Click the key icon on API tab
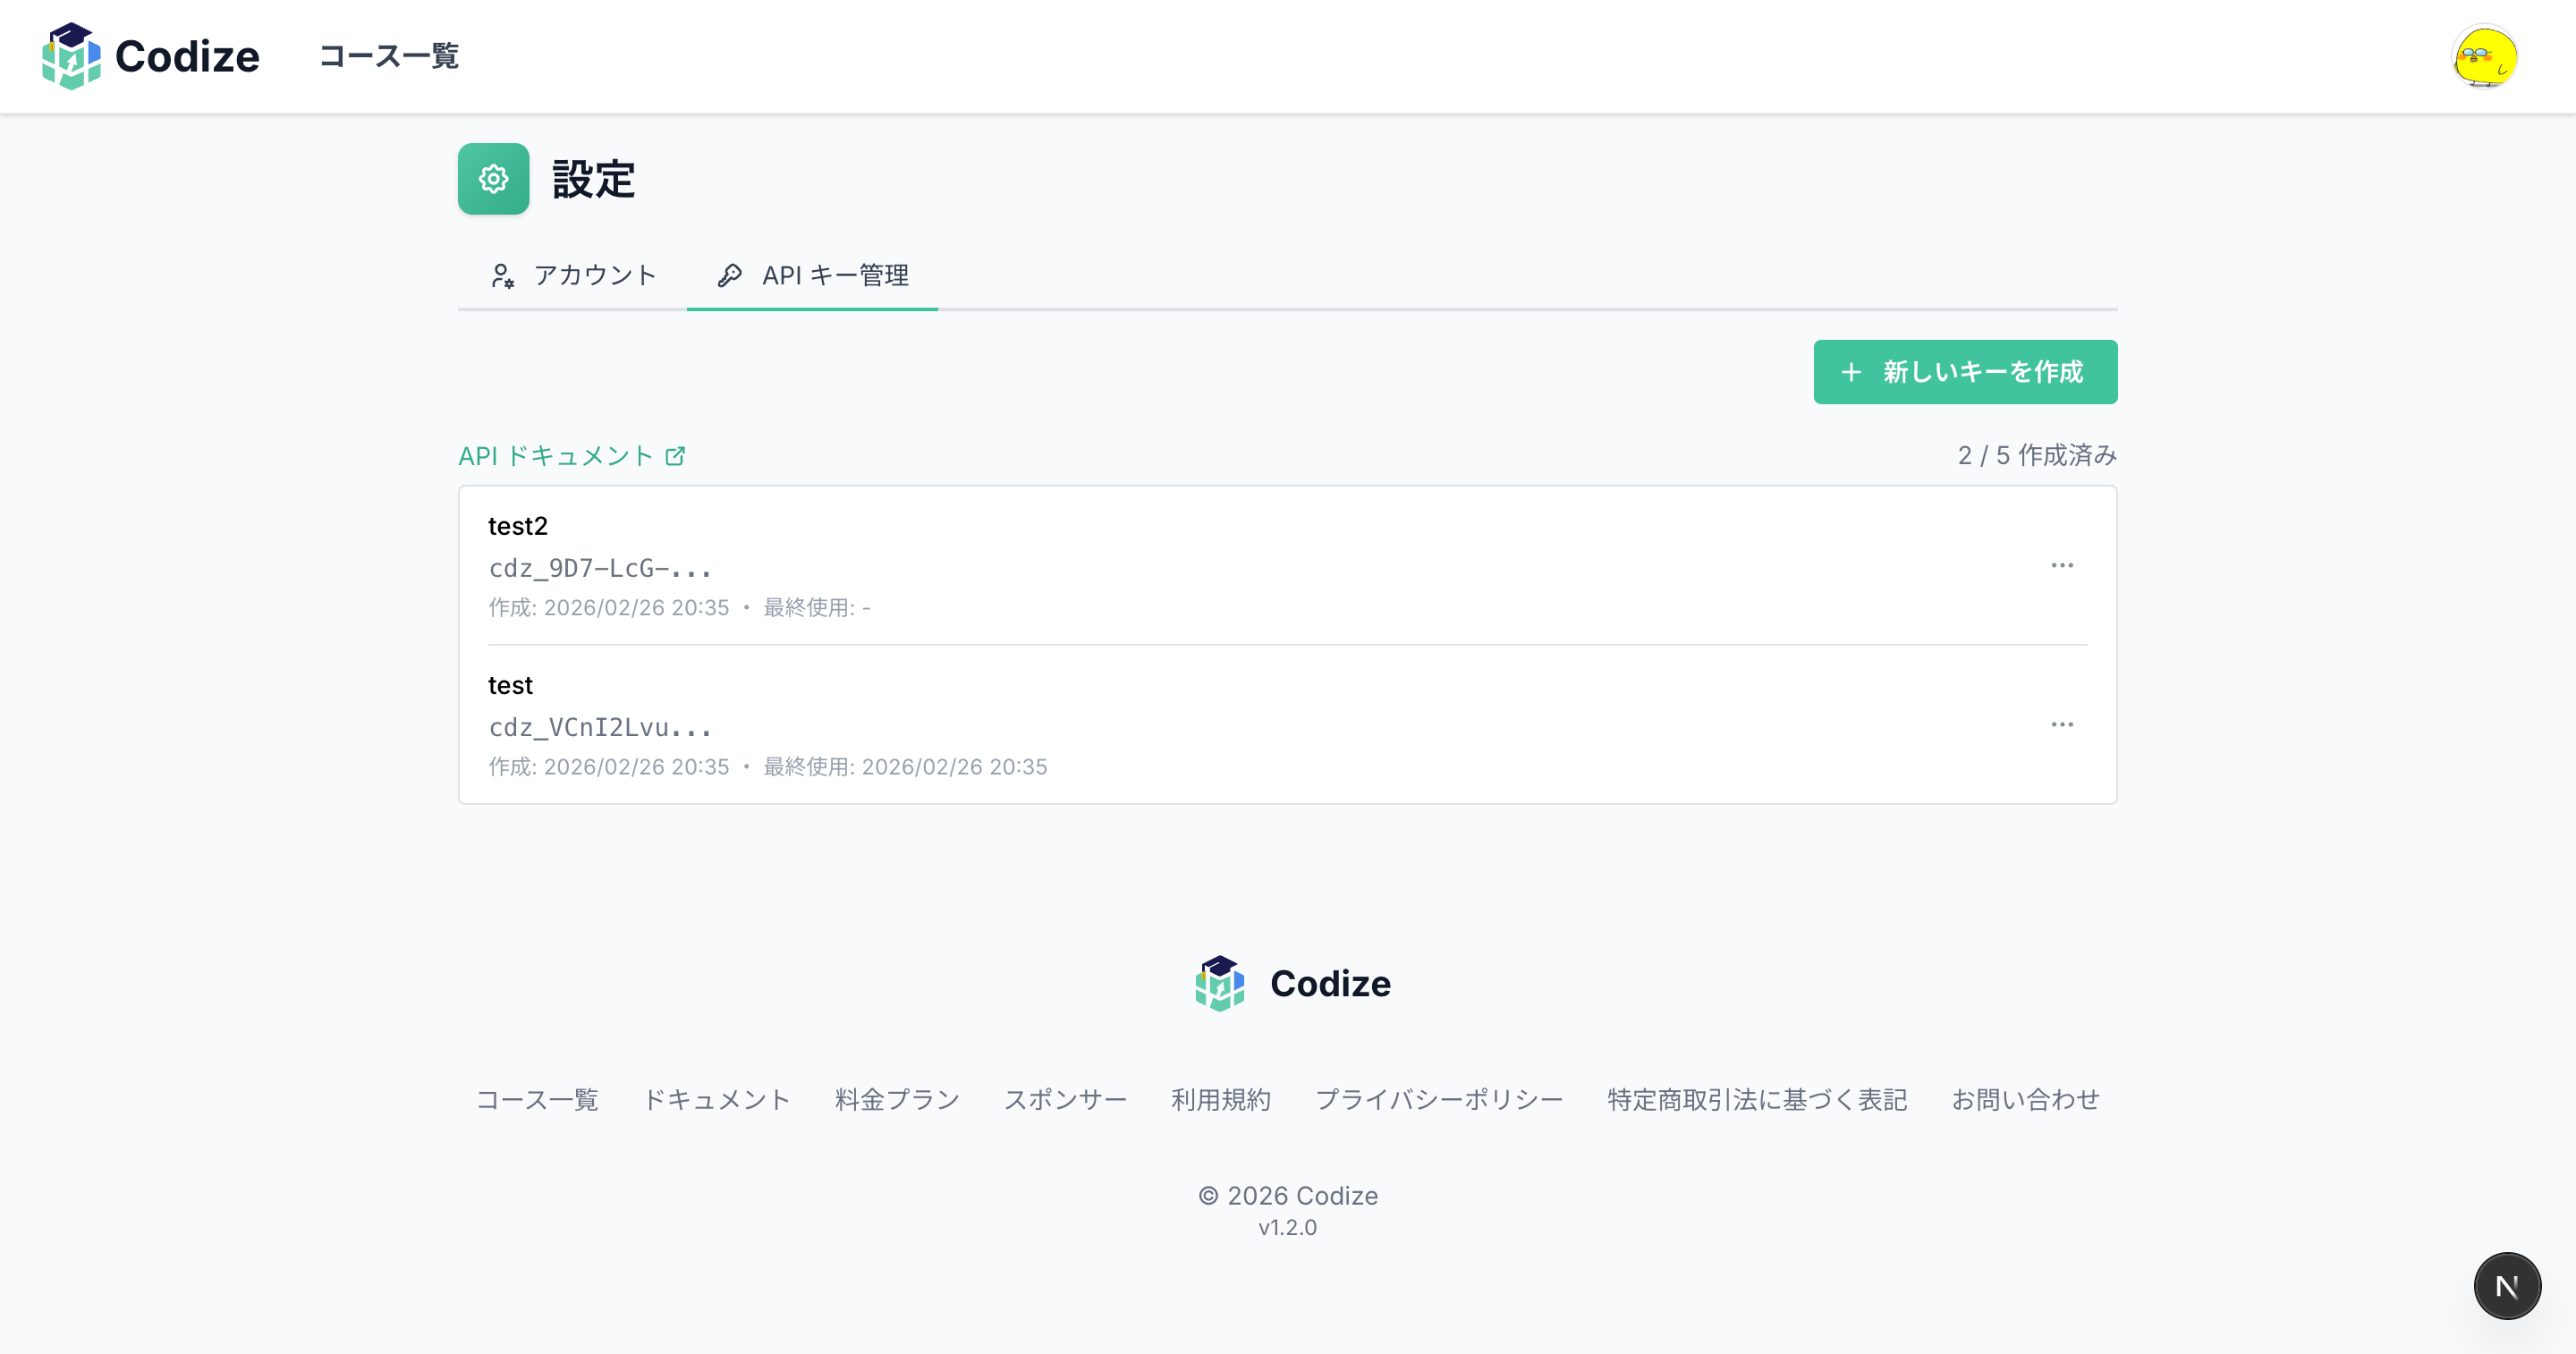Image resolution: width=2576 pixels, height=1354 pixels. tap(730, 275)
